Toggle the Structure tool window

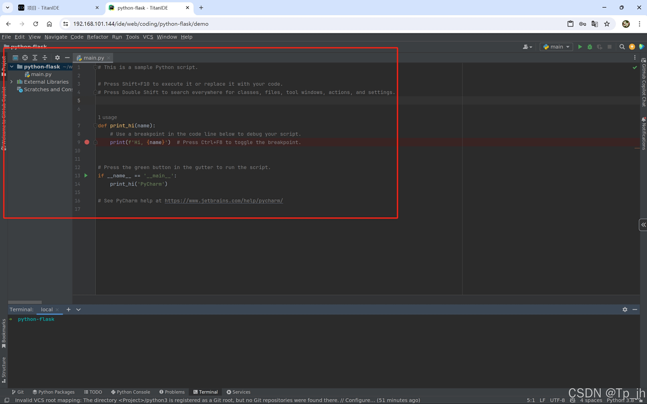click(x=4, y=370)
